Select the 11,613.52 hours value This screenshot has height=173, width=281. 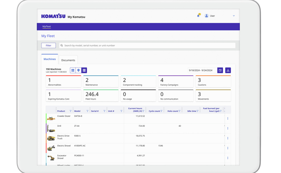(140, 116)
